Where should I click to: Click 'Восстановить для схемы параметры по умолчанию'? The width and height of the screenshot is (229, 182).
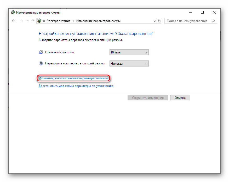(x=76, y=86)
